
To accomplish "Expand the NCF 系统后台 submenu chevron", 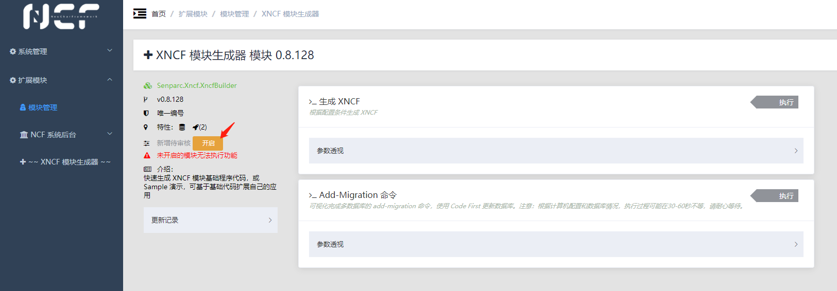I will [110, 134].
